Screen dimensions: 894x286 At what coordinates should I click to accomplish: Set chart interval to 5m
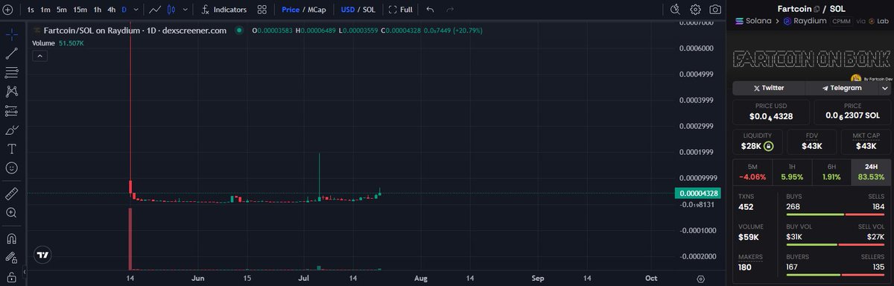point(62,10)
